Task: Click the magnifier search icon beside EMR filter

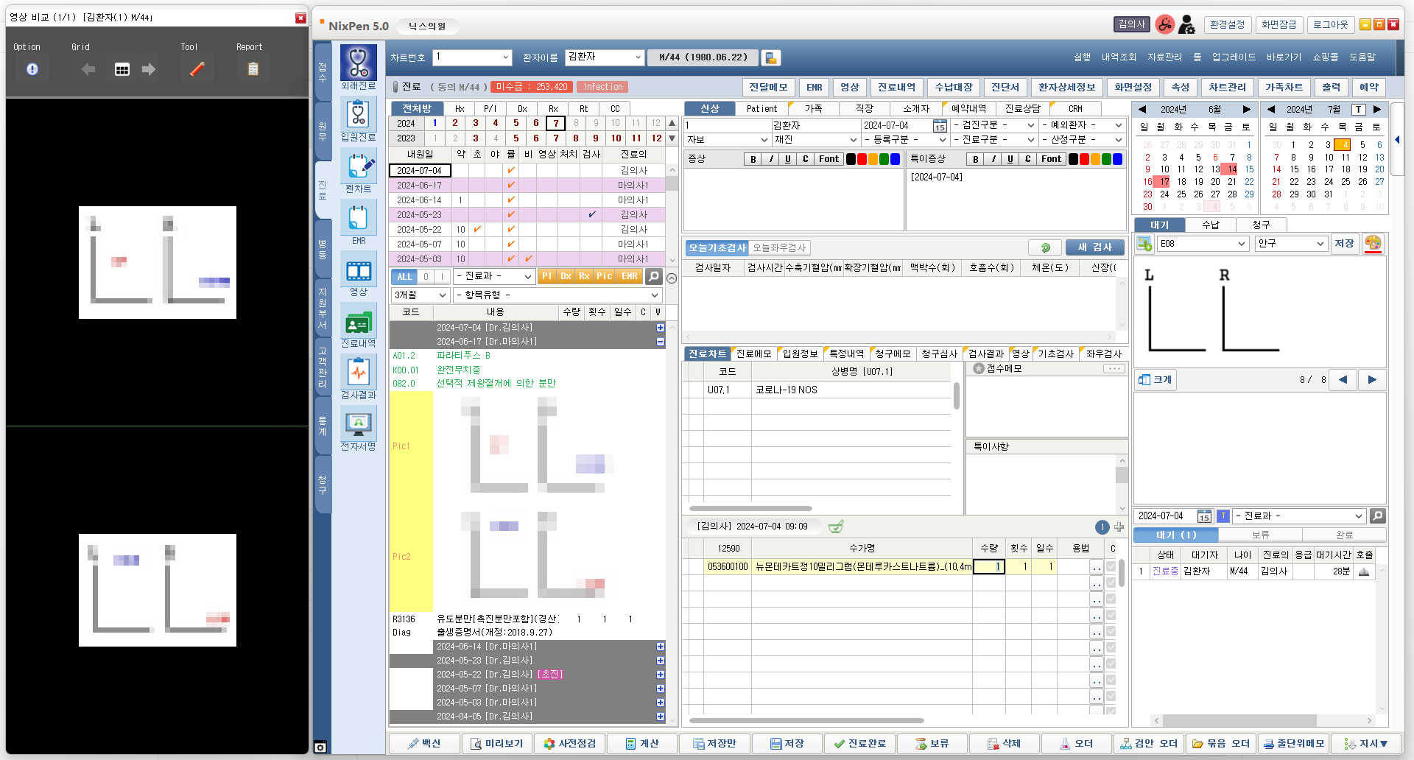Action: coord(653,276)
